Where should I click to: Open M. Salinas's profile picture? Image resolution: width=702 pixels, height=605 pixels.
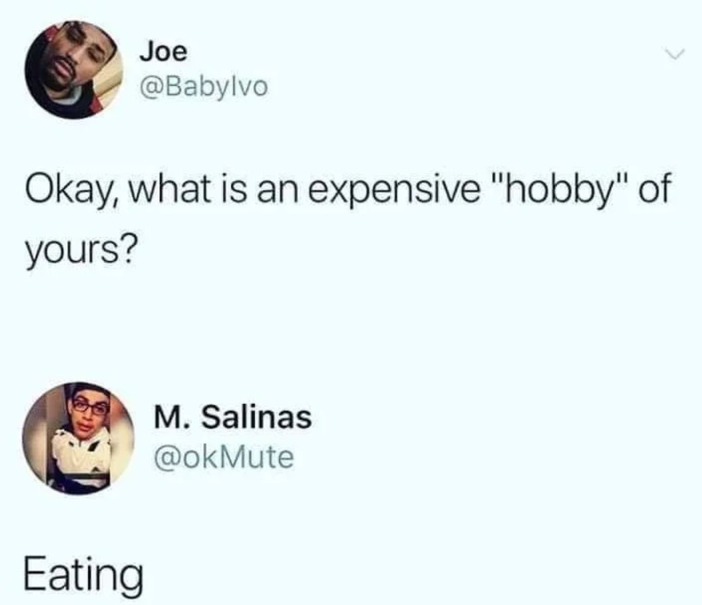point(78,438)
